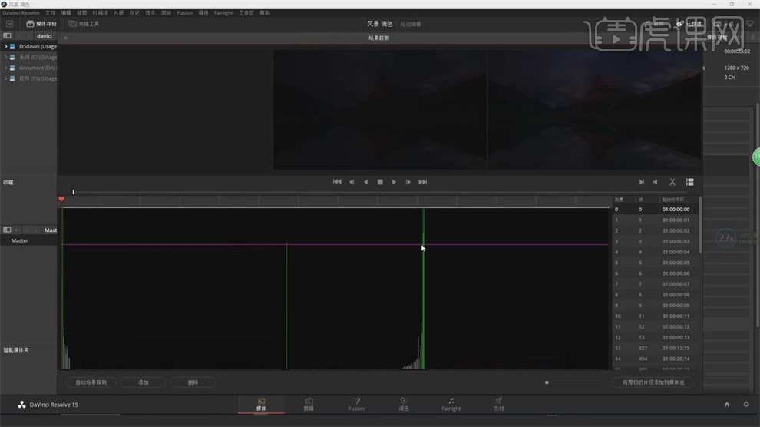Screen dimensions: 760x427
Task: Step one frame forward
Action: [408, 182]
